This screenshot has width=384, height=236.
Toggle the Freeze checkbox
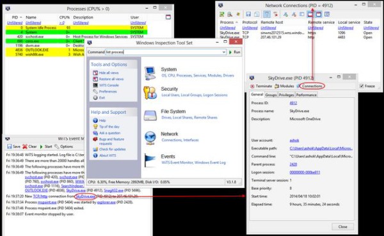(362, 86)
